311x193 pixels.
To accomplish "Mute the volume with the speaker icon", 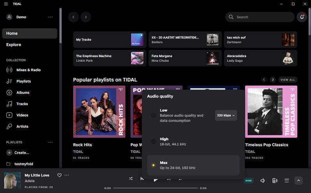I will [263, 181].
